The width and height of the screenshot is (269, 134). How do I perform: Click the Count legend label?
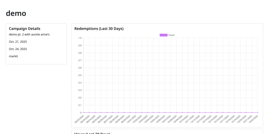coord(171,35)
